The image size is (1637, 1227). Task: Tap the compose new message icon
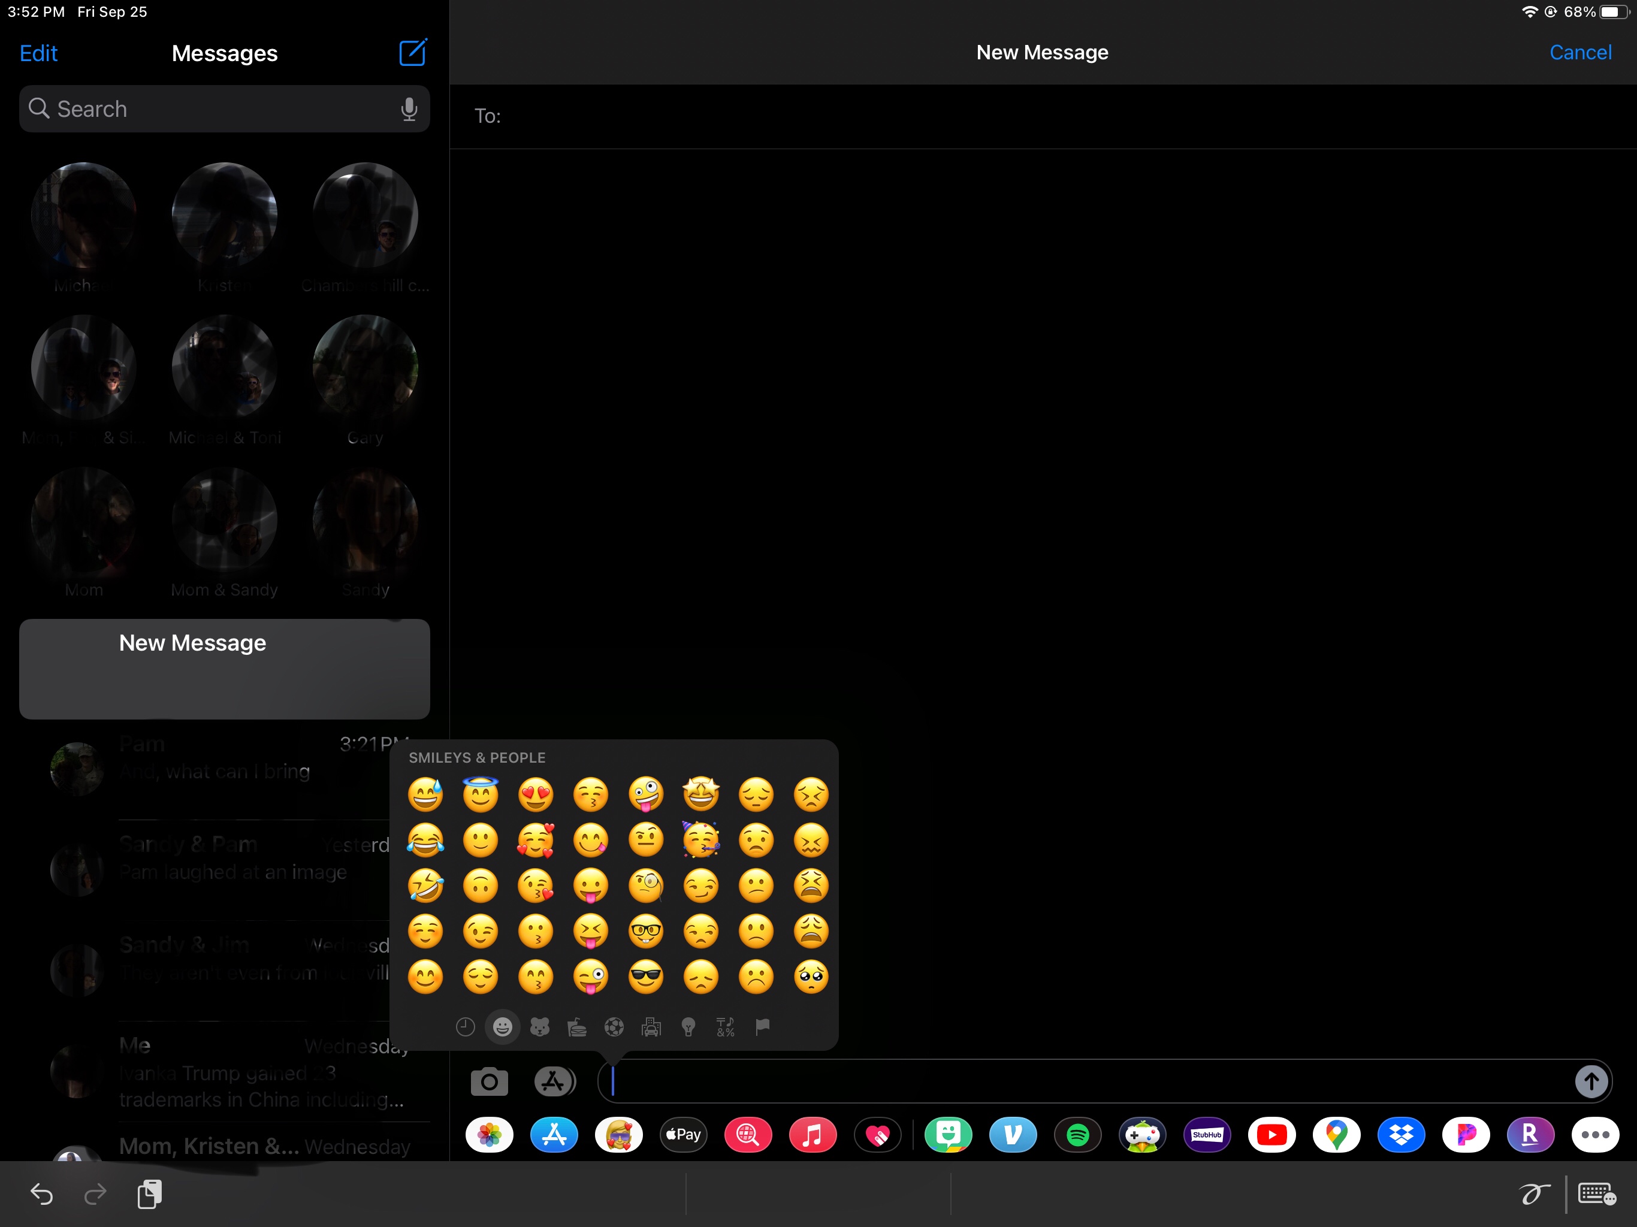pos(412,53)
